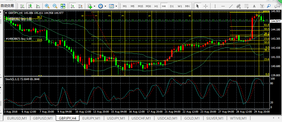Click the add indicator icon

[90, 6]
